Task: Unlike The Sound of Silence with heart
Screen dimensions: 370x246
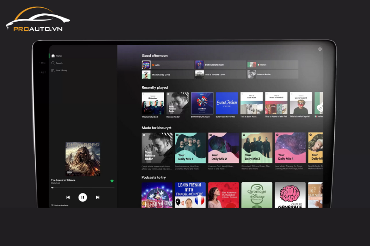Action: [x=112, y=181]
